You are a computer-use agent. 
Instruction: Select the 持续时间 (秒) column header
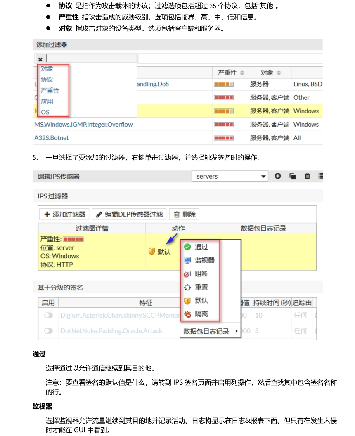pyautogui.click(x=272, y=302)
